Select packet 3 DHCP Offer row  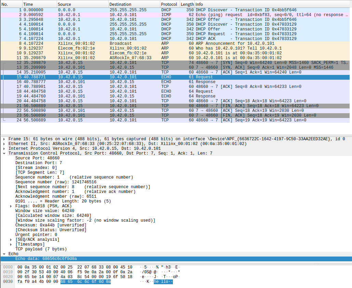tap(175, 19)
